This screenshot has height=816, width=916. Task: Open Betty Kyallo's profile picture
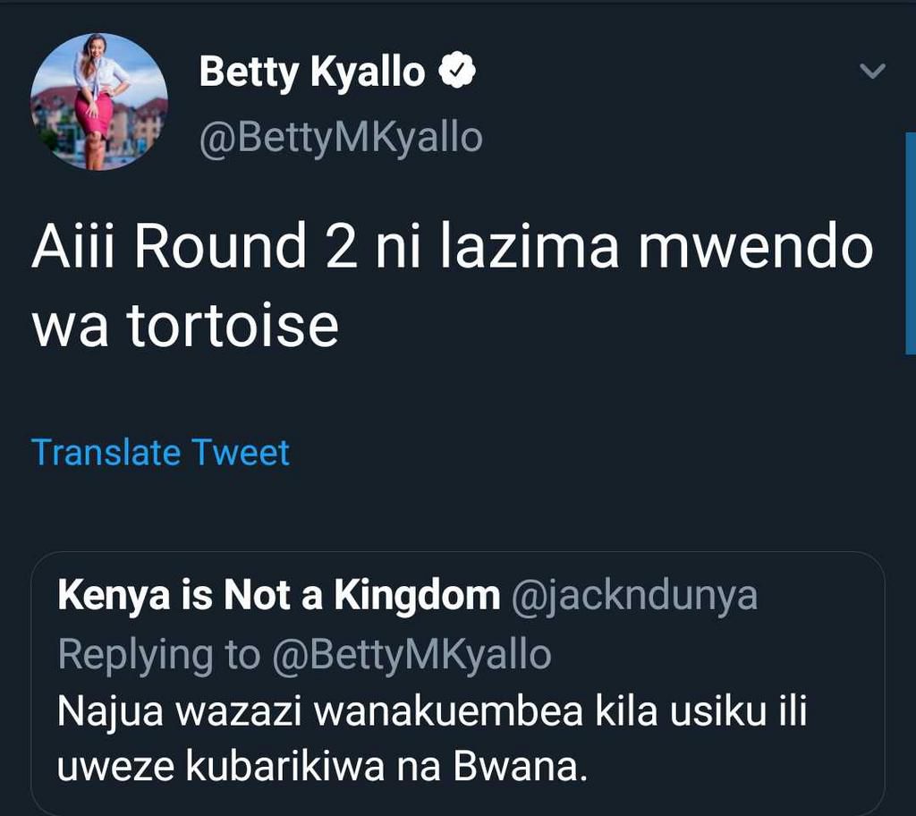pos(98,101)
